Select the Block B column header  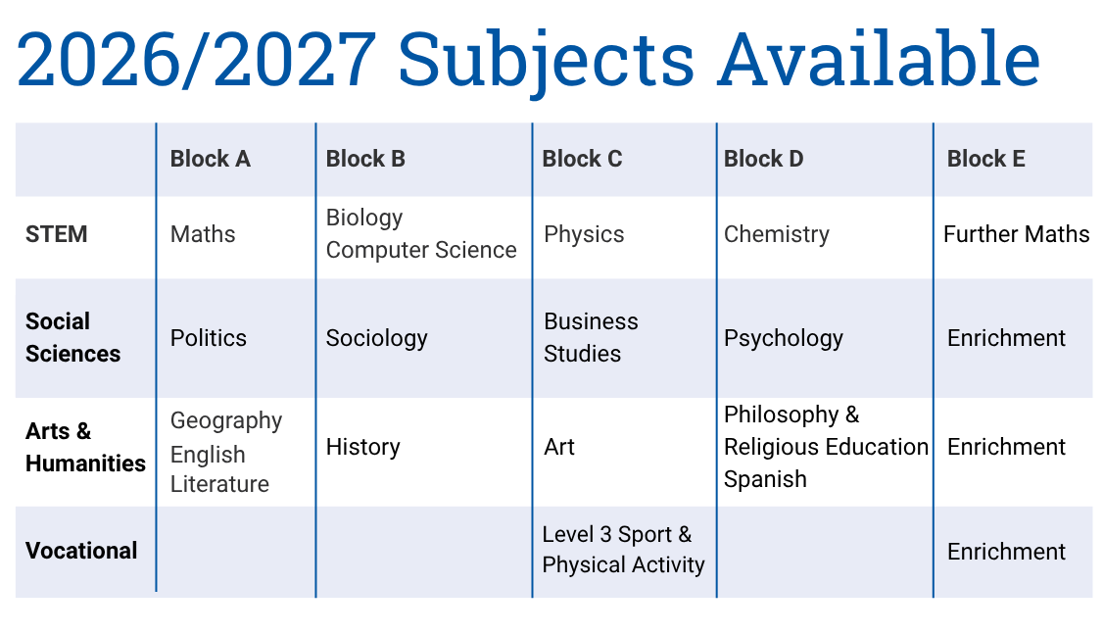pyautogui.click(x=365, y=159)
